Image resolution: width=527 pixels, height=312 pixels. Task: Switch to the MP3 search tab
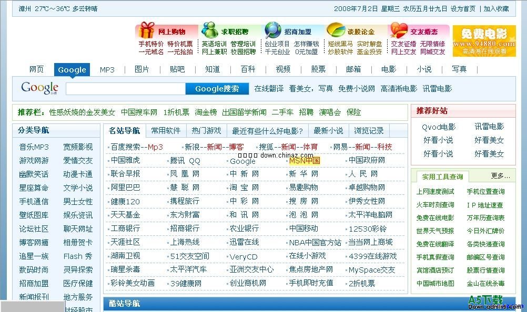tap(107, 70)
